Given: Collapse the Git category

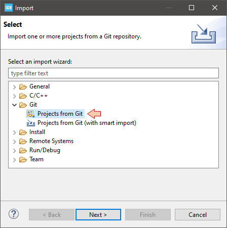Looking at the screenshot, I should coord(15,105).
